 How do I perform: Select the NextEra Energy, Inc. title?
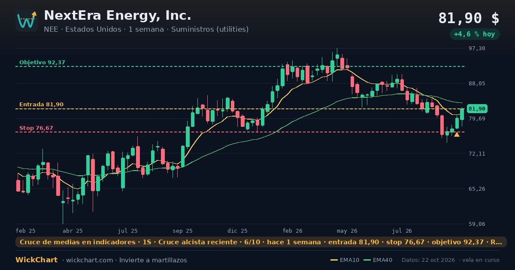tap(118, 15)
